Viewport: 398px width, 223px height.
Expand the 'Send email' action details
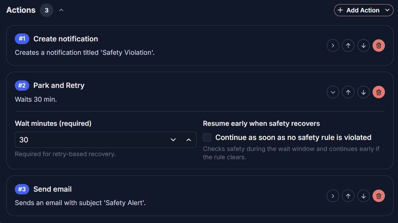click(333, 196)
